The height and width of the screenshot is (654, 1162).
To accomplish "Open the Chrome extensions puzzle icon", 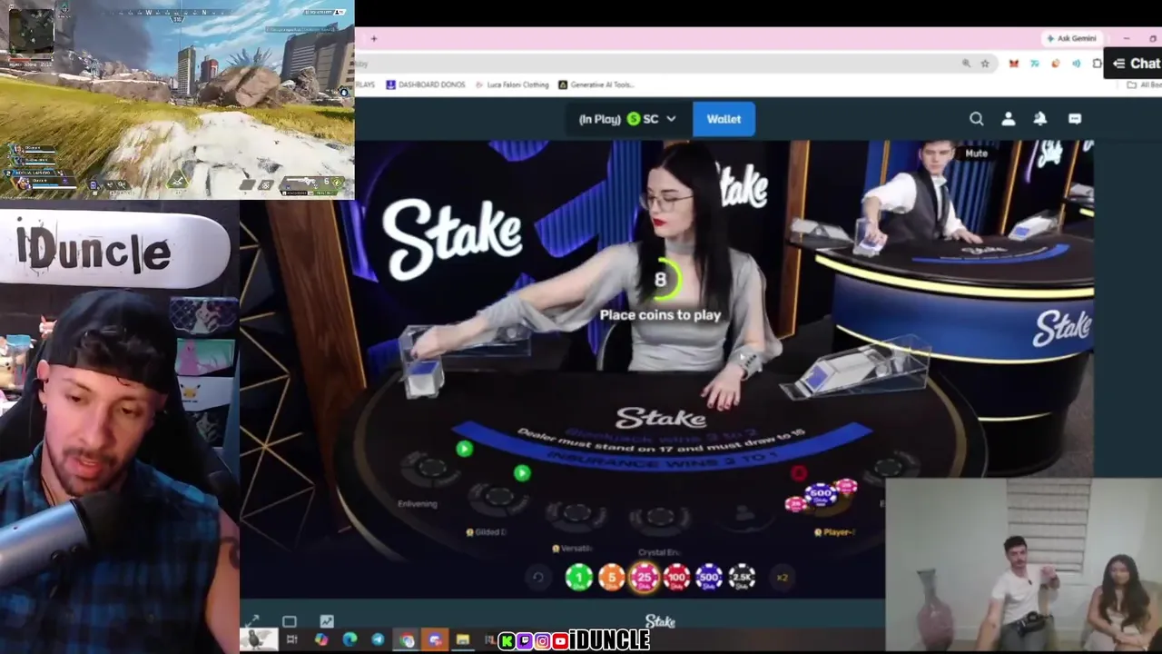I will tap(1097, 64).
